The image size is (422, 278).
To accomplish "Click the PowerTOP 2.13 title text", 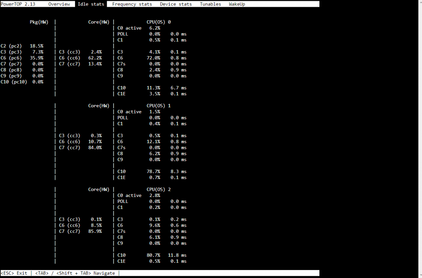I will click(x=18, y=4).
